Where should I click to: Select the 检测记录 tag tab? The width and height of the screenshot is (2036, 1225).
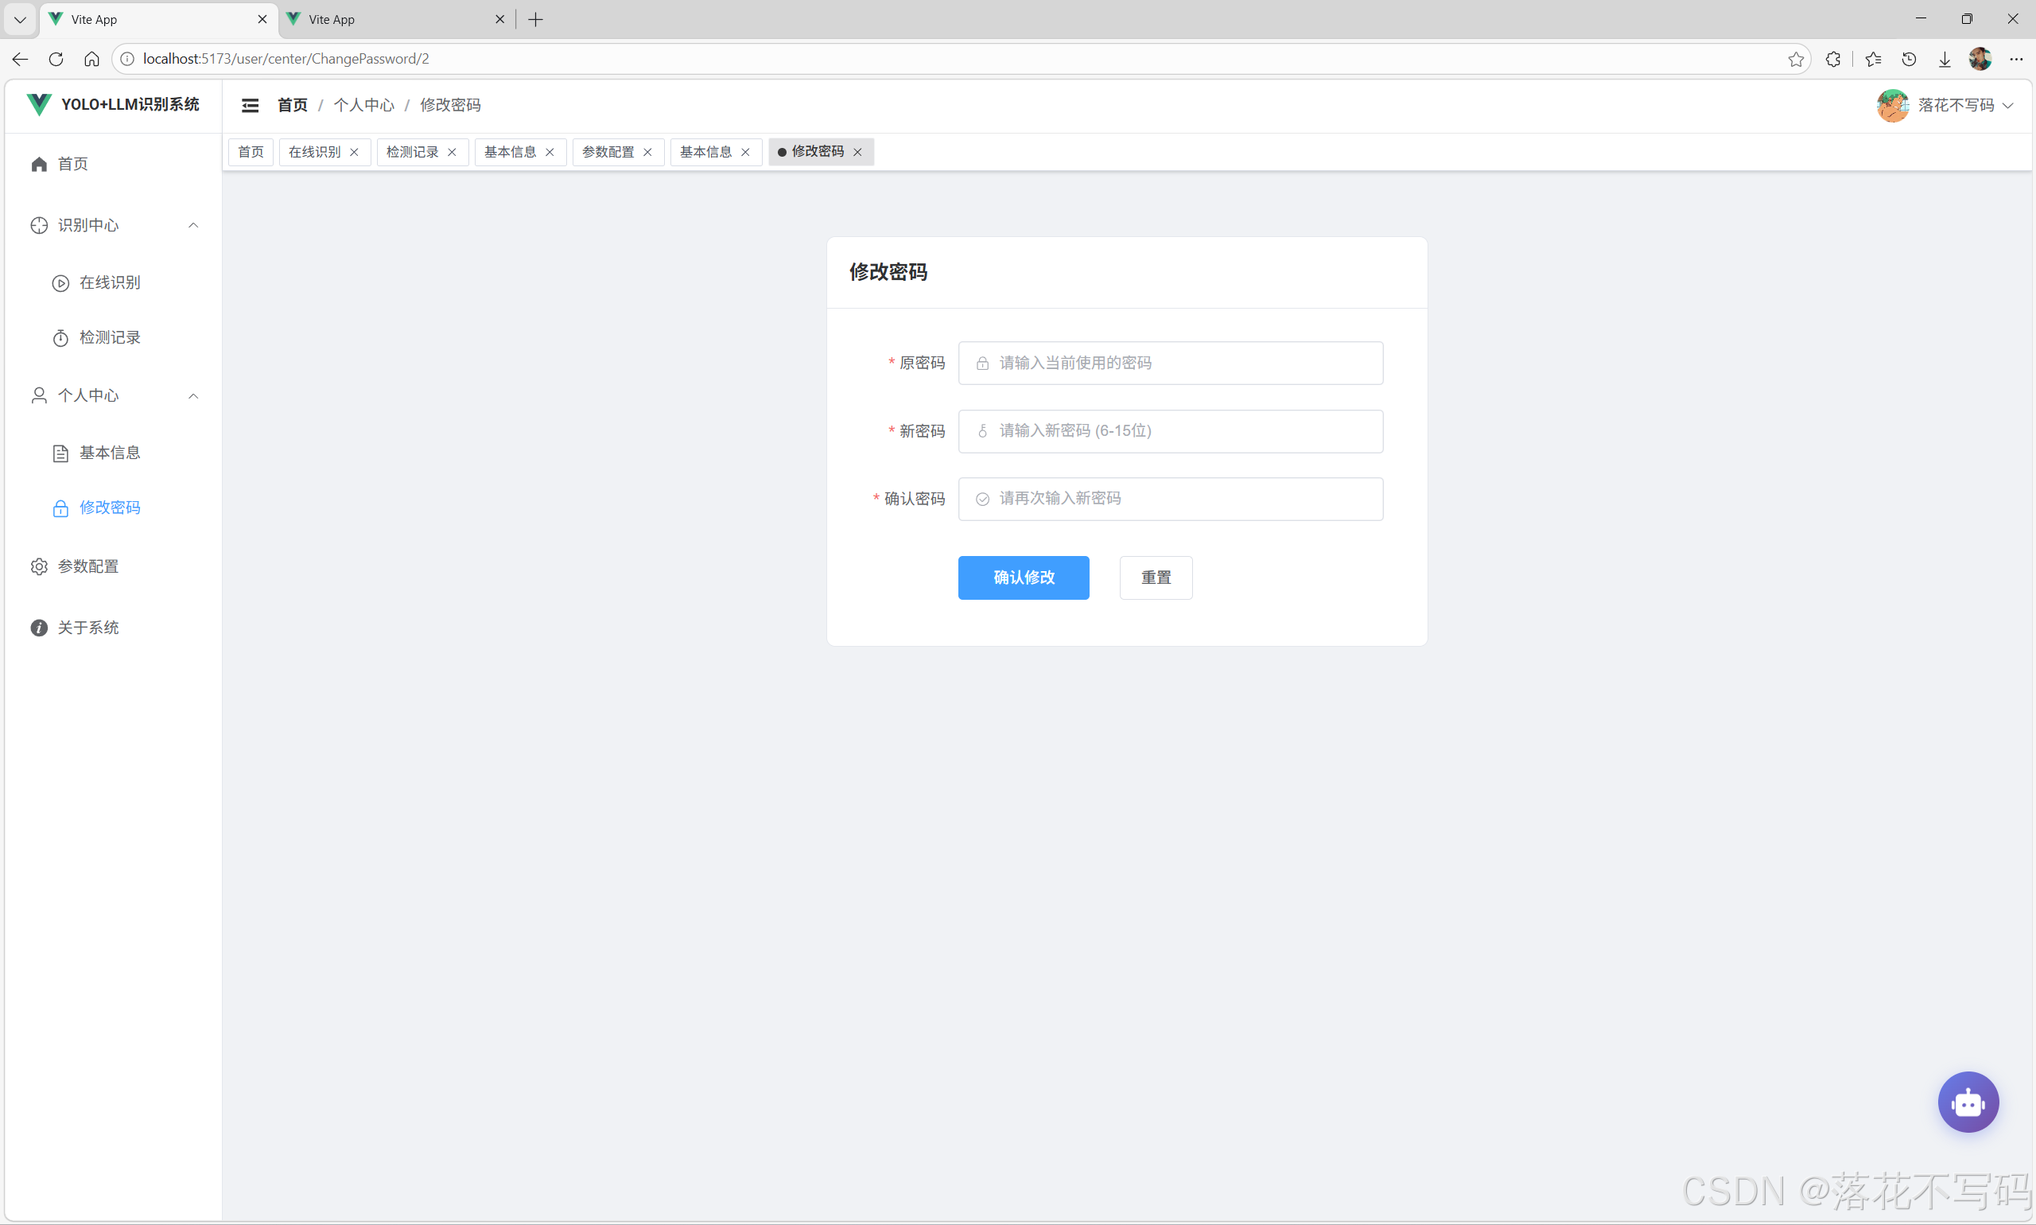tap(413, 152)
